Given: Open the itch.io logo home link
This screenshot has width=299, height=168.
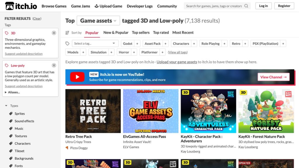Looking at the screenshot, I should tap(21, 6).
